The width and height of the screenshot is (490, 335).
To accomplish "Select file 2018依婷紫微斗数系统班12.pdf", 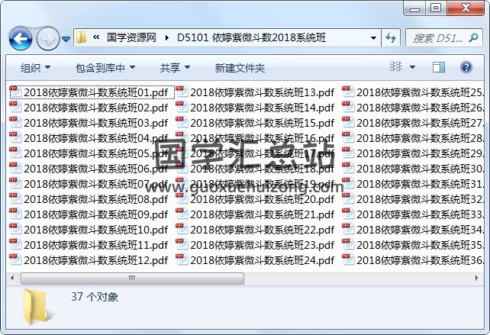I will click(x=89, y=260).
